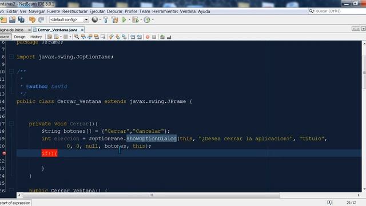Click the horizontal scrollbar thumb
Screen dimensions: 366x206
pyautogui.click(x=151, y=195)
